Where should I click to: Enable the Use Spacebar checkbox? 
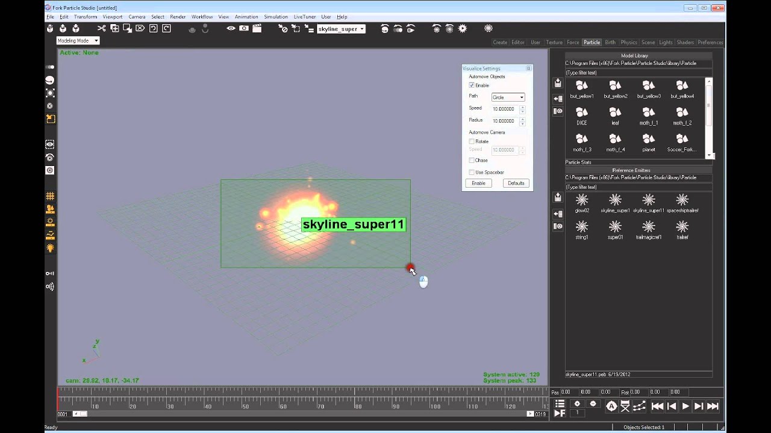472,173
